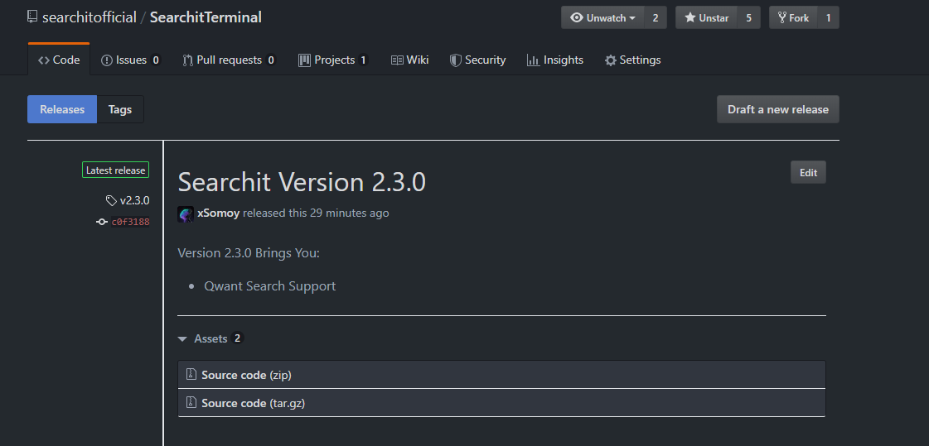The width and height of the screenshot is (929, 446).
Task: Click the Fork button
Action: pos(793,17)
